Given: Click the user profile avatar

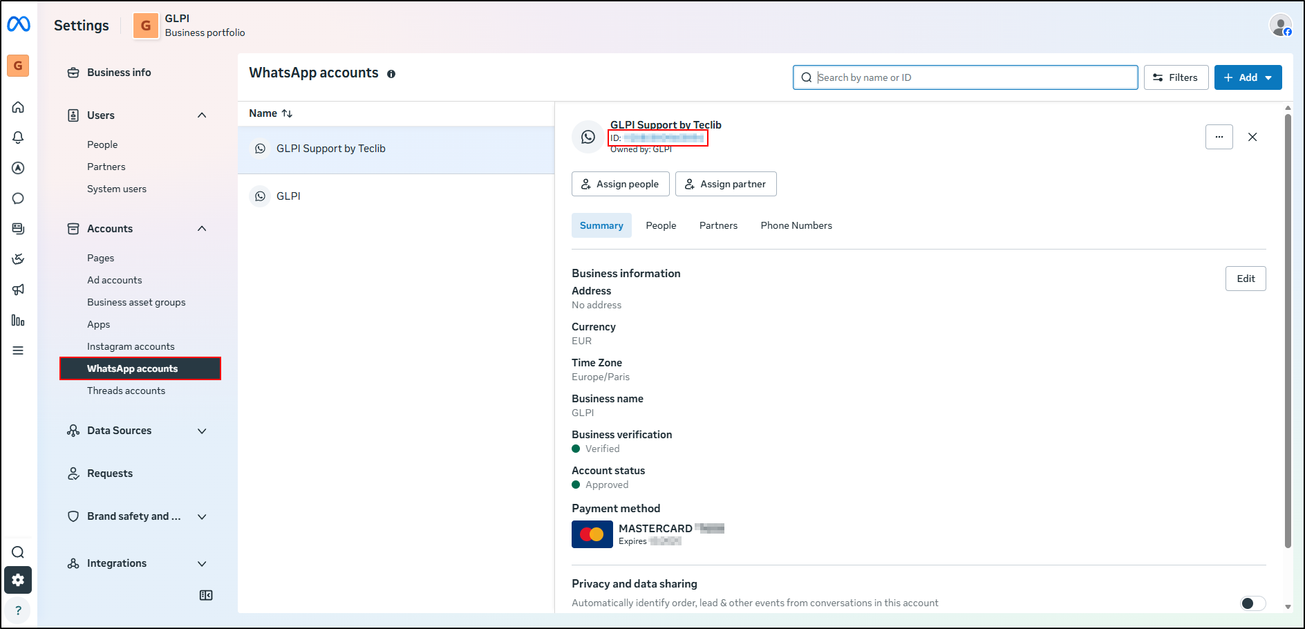Looking at the screenshot, I should click(1280, 26).
